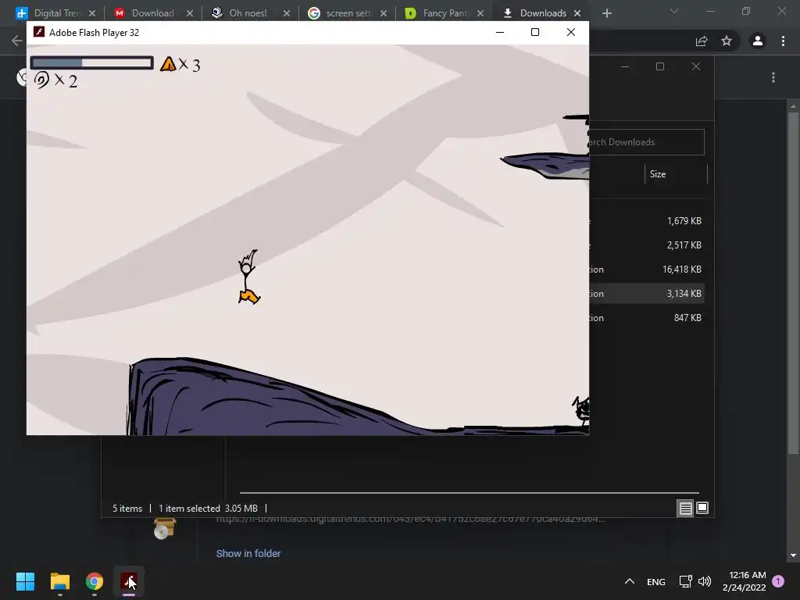Image resolution: width=800 pixels, height=600 pixels.
Task: Show hidden system tray icons
Action: (630, 581)
